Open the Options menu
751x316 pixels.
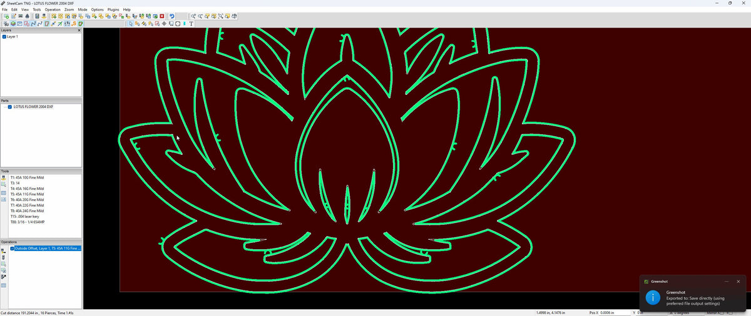98,10
